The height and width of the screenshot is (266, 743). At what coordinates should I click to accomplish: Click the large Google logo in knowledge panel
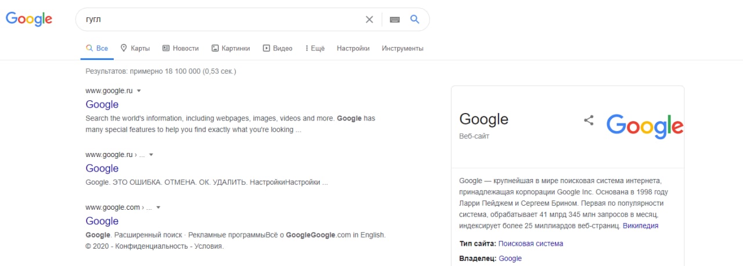(x=645, y=126)
